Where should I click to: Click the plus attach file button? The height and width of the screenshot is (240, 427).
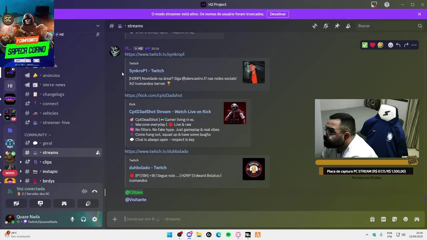(x=115, y=219)
